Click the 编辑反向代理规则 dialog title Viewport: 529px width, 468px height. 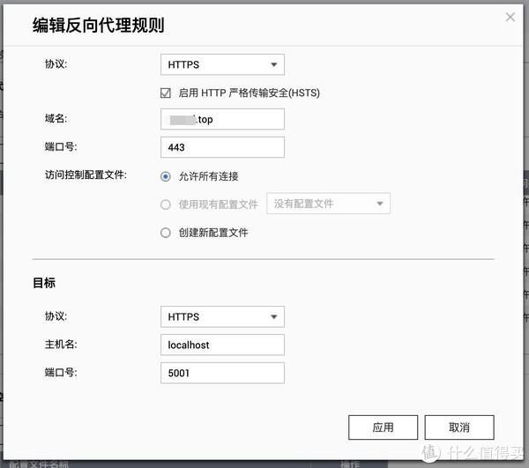(98, 26)
